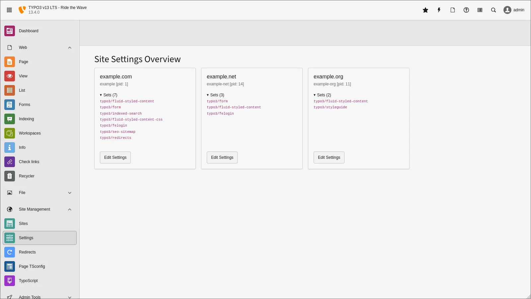Open the Forms module icon
Viewport: 531px width, 299px height.
[9, 104]
